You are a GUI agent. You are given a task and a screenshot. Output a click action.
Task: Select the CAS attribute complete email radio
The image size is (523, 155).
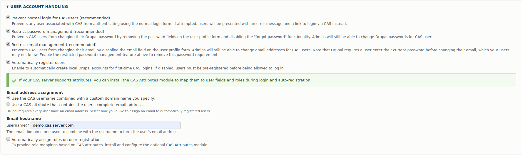[8, 104]
